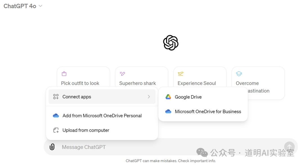Select Add from Microsoft OneDrive Personal
The width and height of the screenshot is (304, 165).
(102, 116)
